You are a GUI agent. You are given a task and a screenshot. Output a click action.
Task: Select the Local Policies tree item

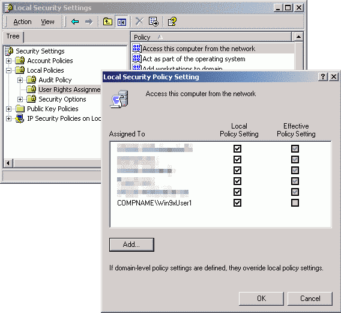(46, 70)
